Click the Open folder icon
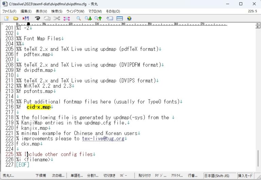 [16, 18]
